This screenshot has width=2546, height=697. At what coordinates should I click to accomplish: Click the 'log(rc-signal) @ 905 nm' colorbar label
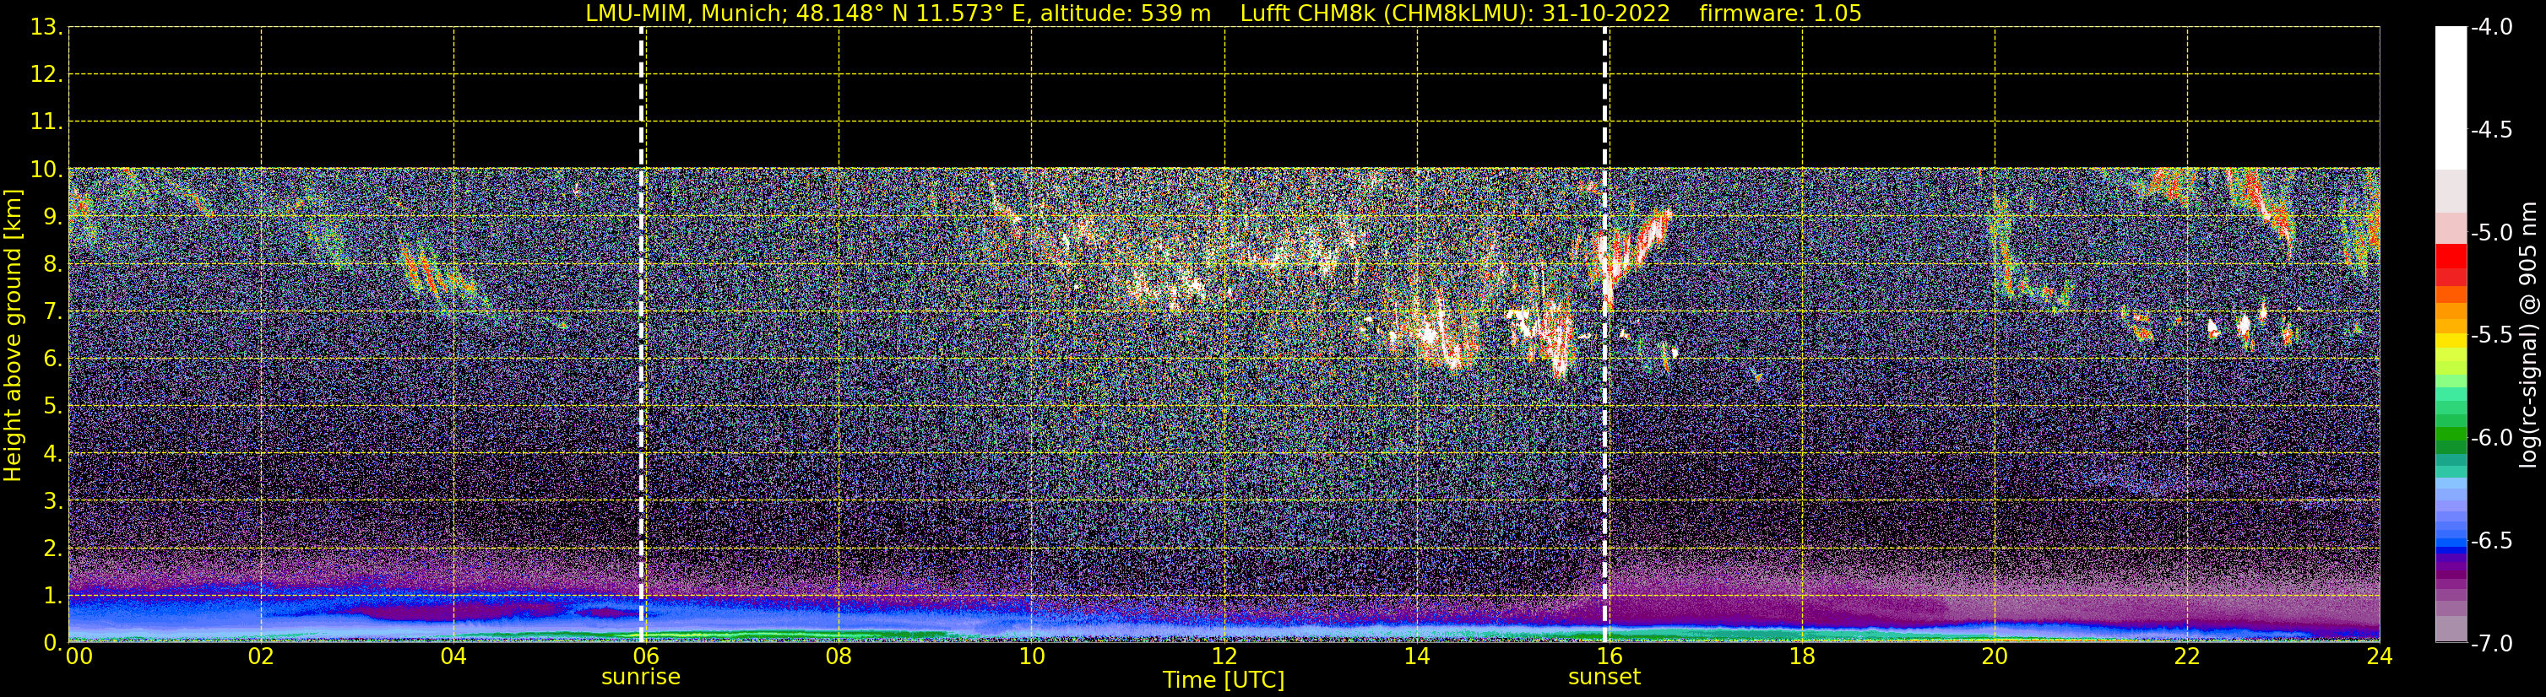click(x=2527, y=335)
